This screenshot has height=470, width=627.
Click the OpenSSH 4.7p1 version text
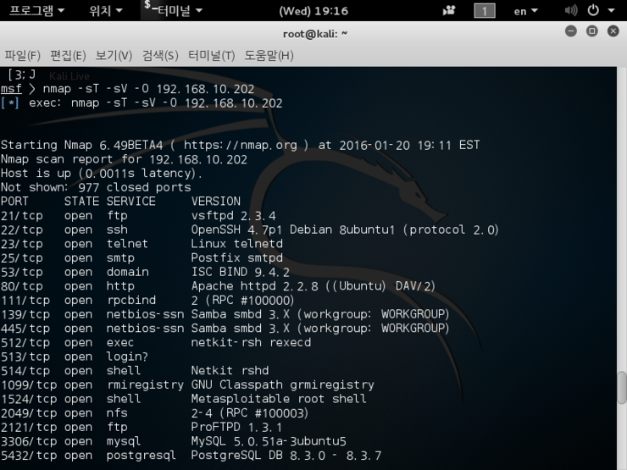(x=236, y=229)
